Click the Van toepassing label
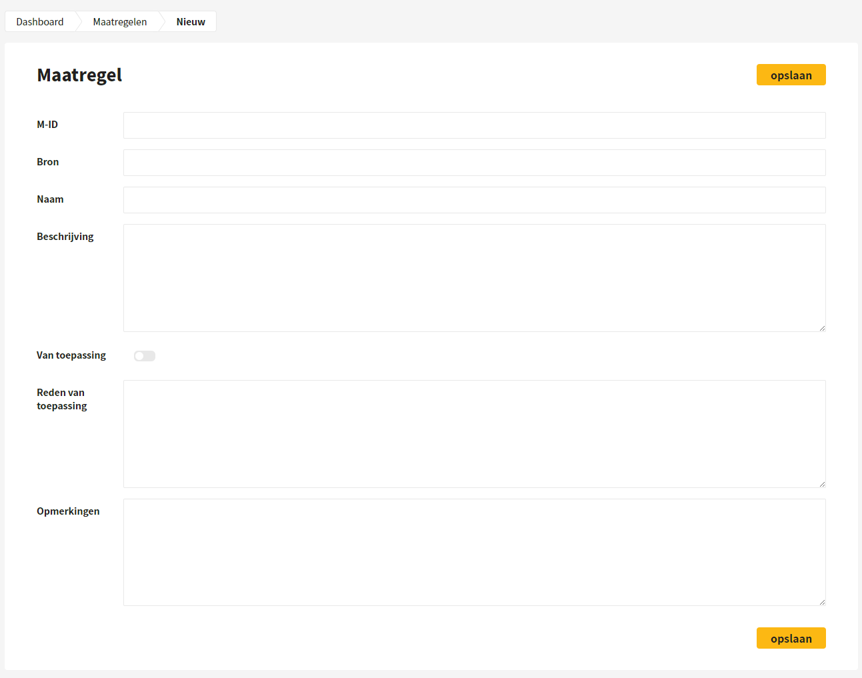The width and height of the screenshot is (862, 678). point(71,355)
